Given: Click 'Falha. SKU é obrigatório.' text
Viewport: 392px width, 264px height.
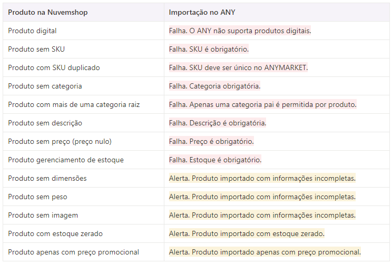Looking at the screenshot, I should tap(209, 49).
